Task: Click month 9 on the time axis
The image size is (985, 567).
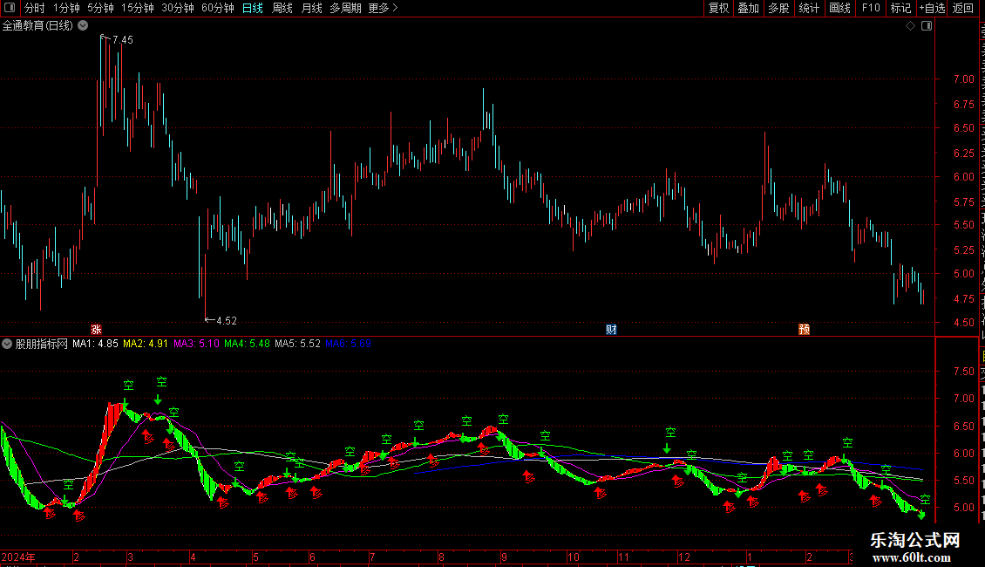Action: click(504, 557)
